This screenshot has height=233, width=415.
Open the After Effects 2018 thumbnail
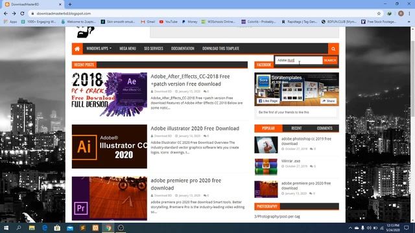(x=110, y=94)
